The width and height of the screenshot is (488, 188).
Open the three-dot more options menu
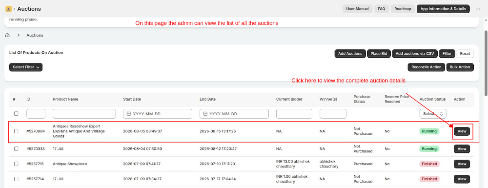pos(478,9)
